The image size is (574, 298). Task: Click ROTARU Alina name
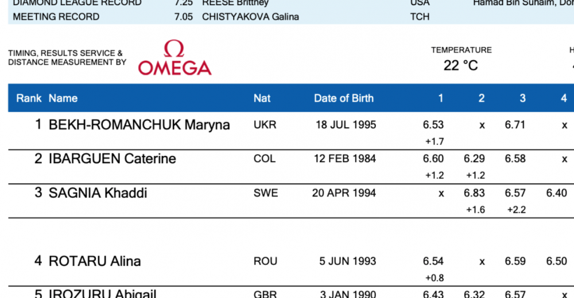tap(95, 261)
